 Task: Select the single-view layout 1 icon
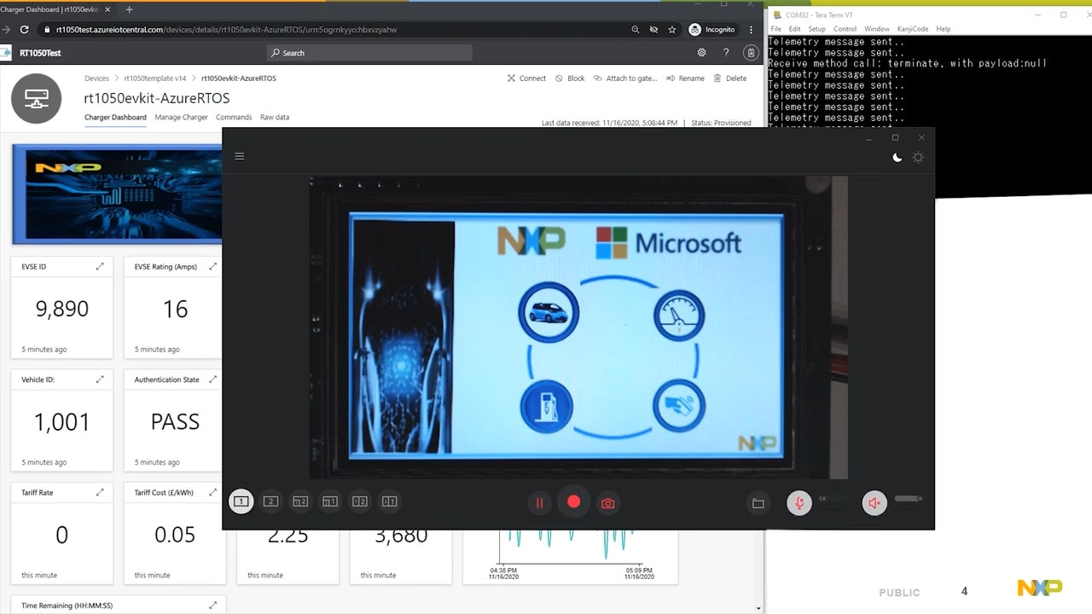(x=241, y=501)
